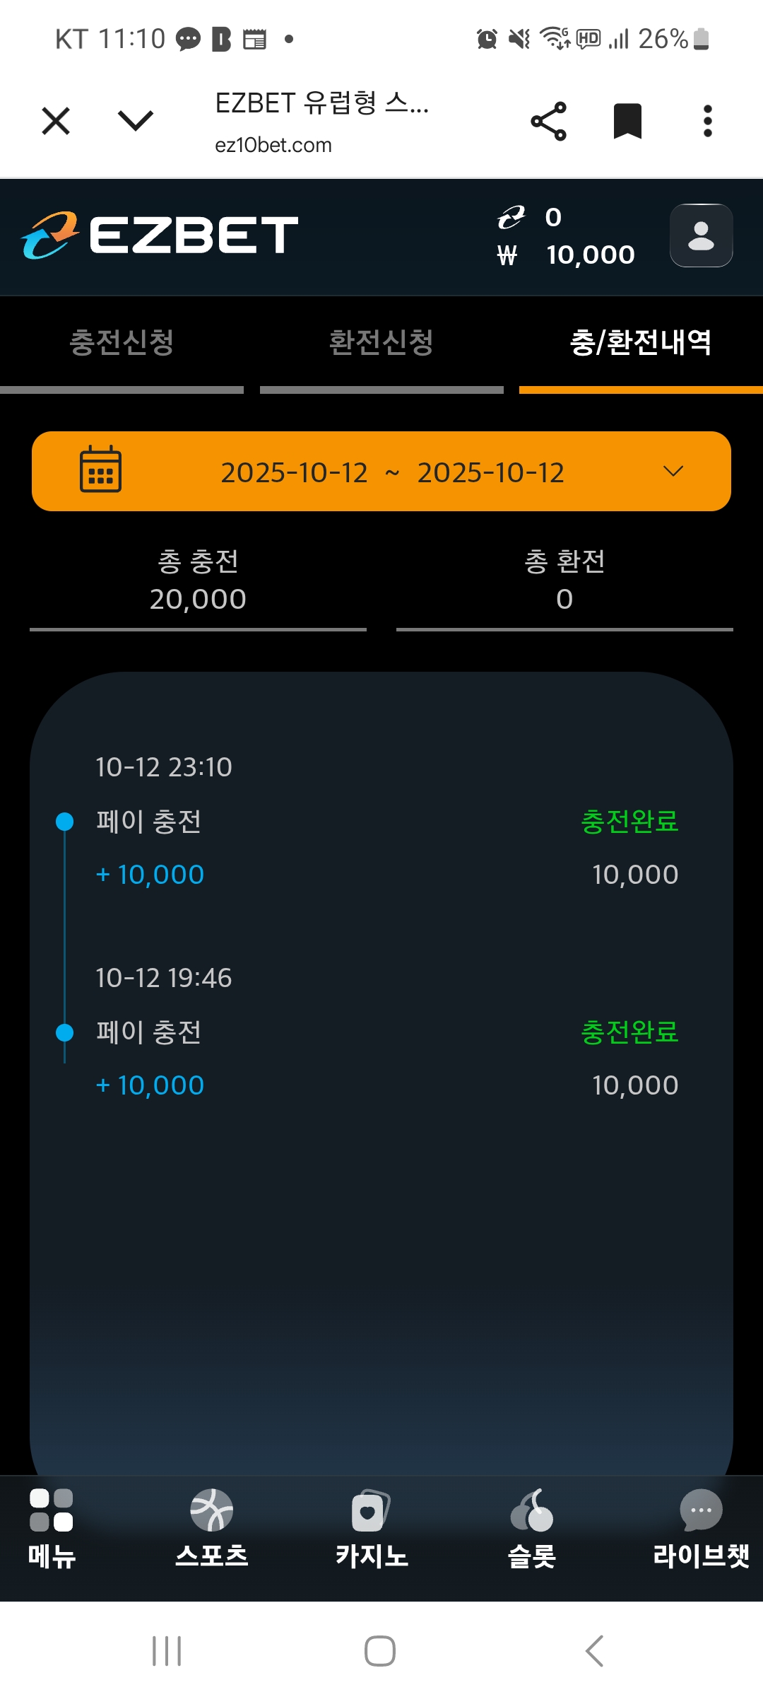Screen dimensions: 763x1697
Task: Tap the share icon in browser bar
Action: pyautogui.click(x=548, y=121)
